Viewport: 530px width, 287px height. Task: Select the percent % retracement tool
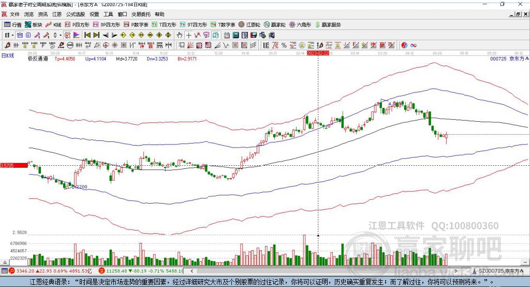point(284,45)
